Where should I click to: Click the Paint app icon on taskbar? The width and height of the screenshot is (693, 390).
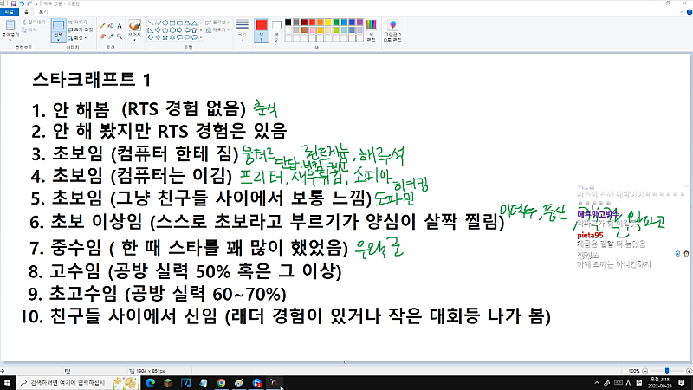239,383
